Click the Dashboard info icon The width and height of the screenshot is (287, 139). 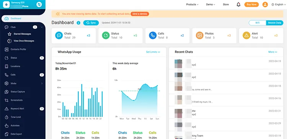78,23
